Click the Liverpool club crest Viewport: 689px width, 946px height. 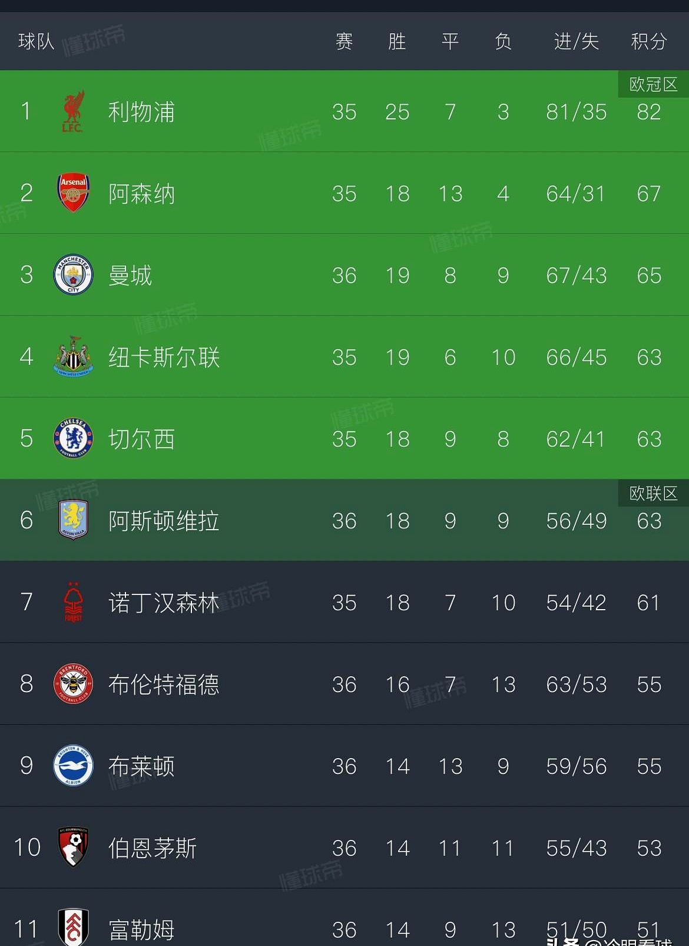pyautogui.click(x=73, y=111)
